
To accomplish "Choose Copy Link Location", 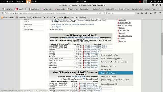I will [116, 76].
